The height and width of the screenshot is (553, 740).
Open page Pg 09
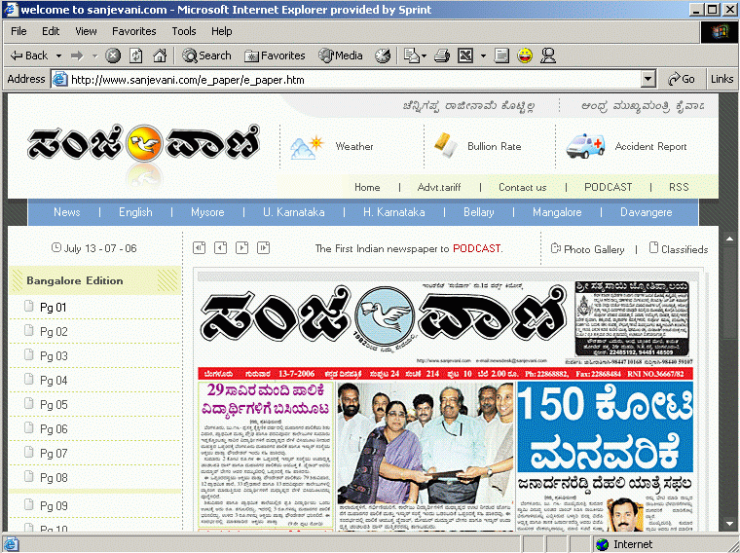click(x=54, y=506)
